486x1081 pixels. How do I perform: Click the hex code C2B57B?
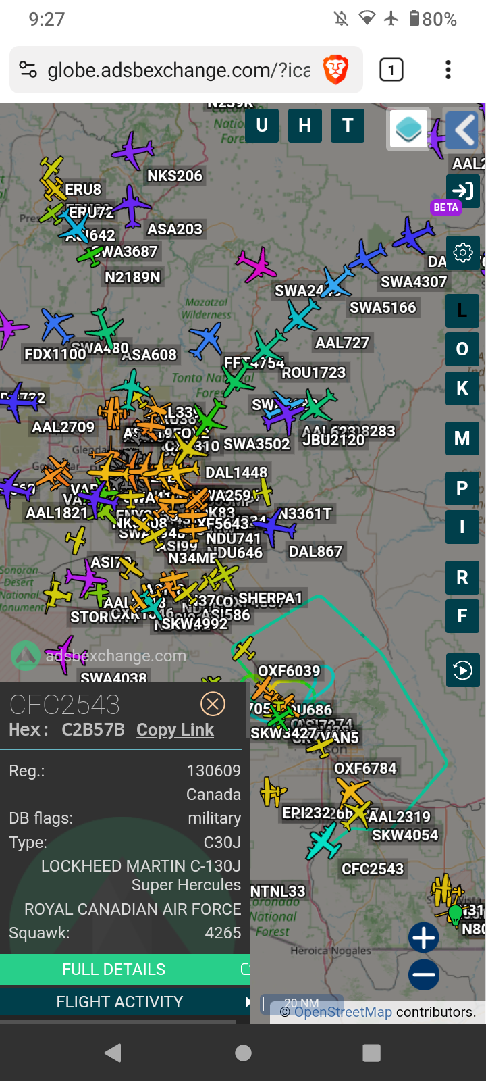coord(93,730)
